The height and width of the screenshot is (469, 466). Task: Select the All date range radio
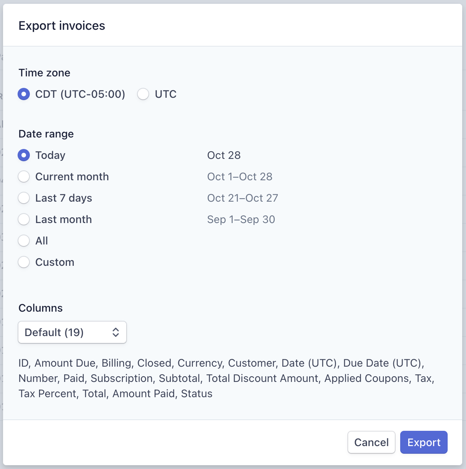[24, 241]
